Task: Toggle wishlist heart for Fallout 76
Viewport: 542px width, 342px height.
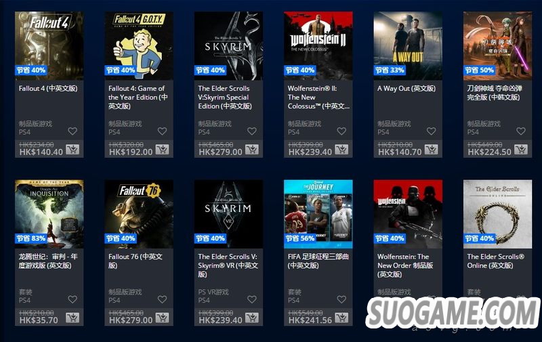Action: coord(162,299)
